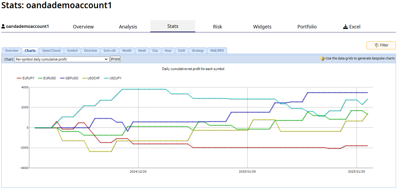Toggle EURJPY series in chart legend
Screen dimensions: 397x189
(25, 78)
